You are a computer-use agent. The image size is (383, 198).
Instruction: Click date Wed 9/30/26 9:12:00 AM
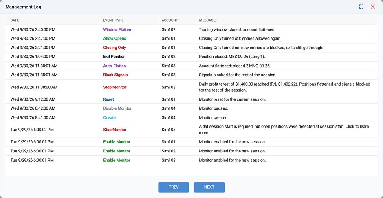[x=33, y=99]
